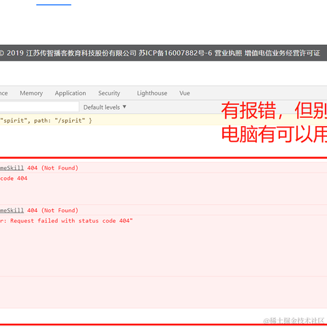
Task: Open the Memory tab in DevTools
Action: 31,93
